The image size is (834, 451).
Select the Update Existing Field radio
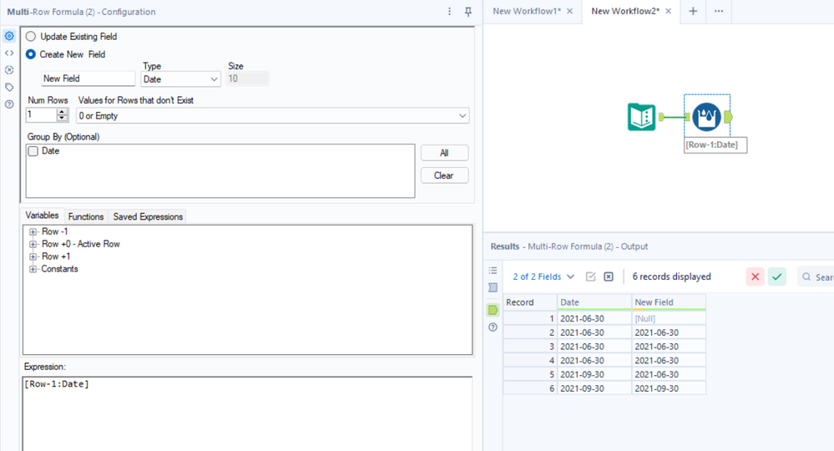click(31, 37)
